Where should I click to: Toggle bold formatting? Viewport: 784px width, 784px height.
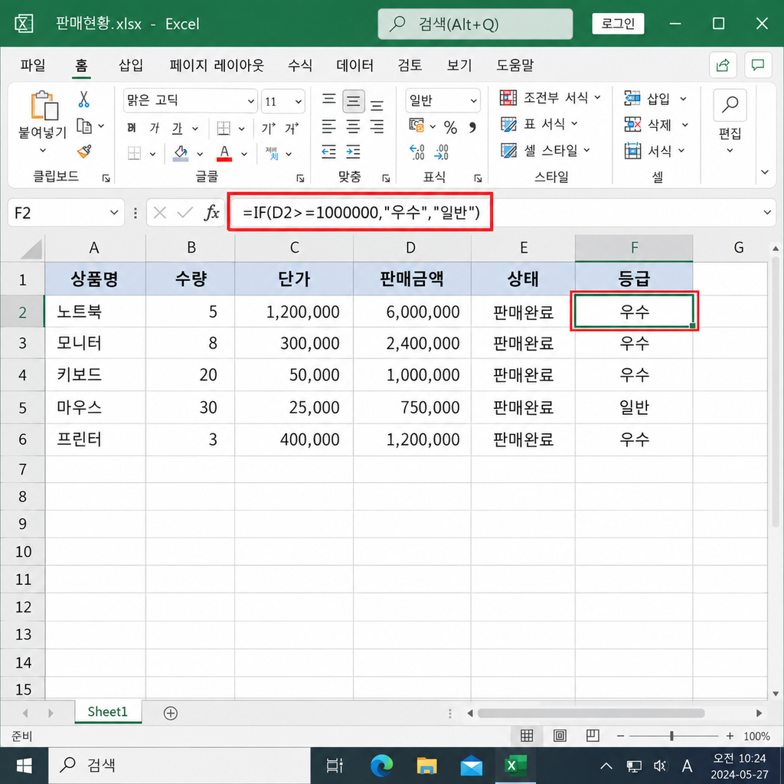[x=132, y=129]
